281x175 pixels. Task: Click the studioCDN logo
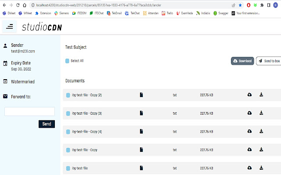(x=42, y=27)
